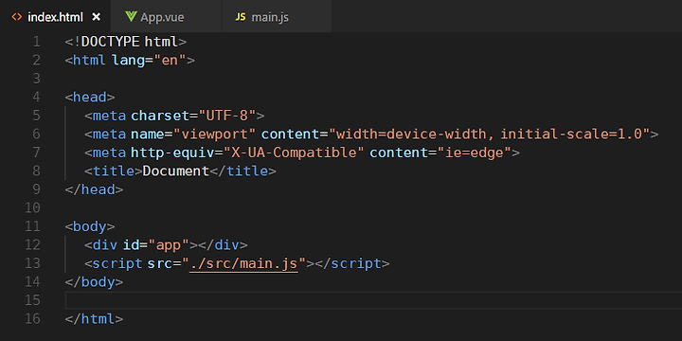
Task: Click the charset="UTF-8" attribute
Action: 193,116
